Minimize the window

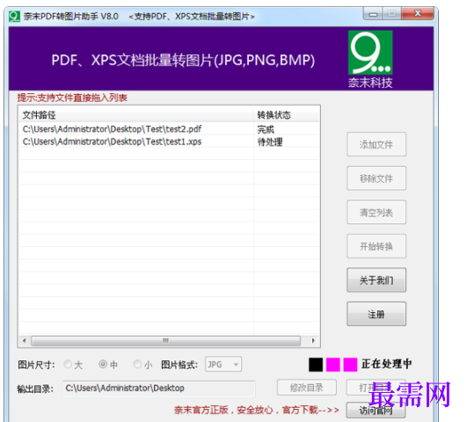(x=373, y=14)
